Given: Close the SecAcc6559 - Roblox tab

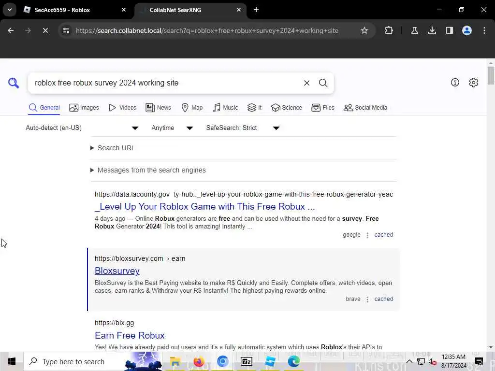Looking at the screenshot, I should [x=124, y=10].
